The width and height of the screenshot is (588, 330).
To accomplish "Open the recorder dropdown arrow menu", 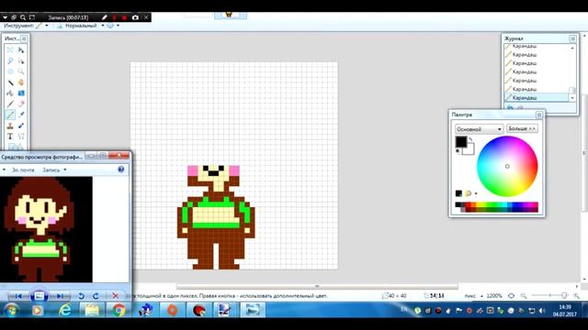I will pos(5,17).
